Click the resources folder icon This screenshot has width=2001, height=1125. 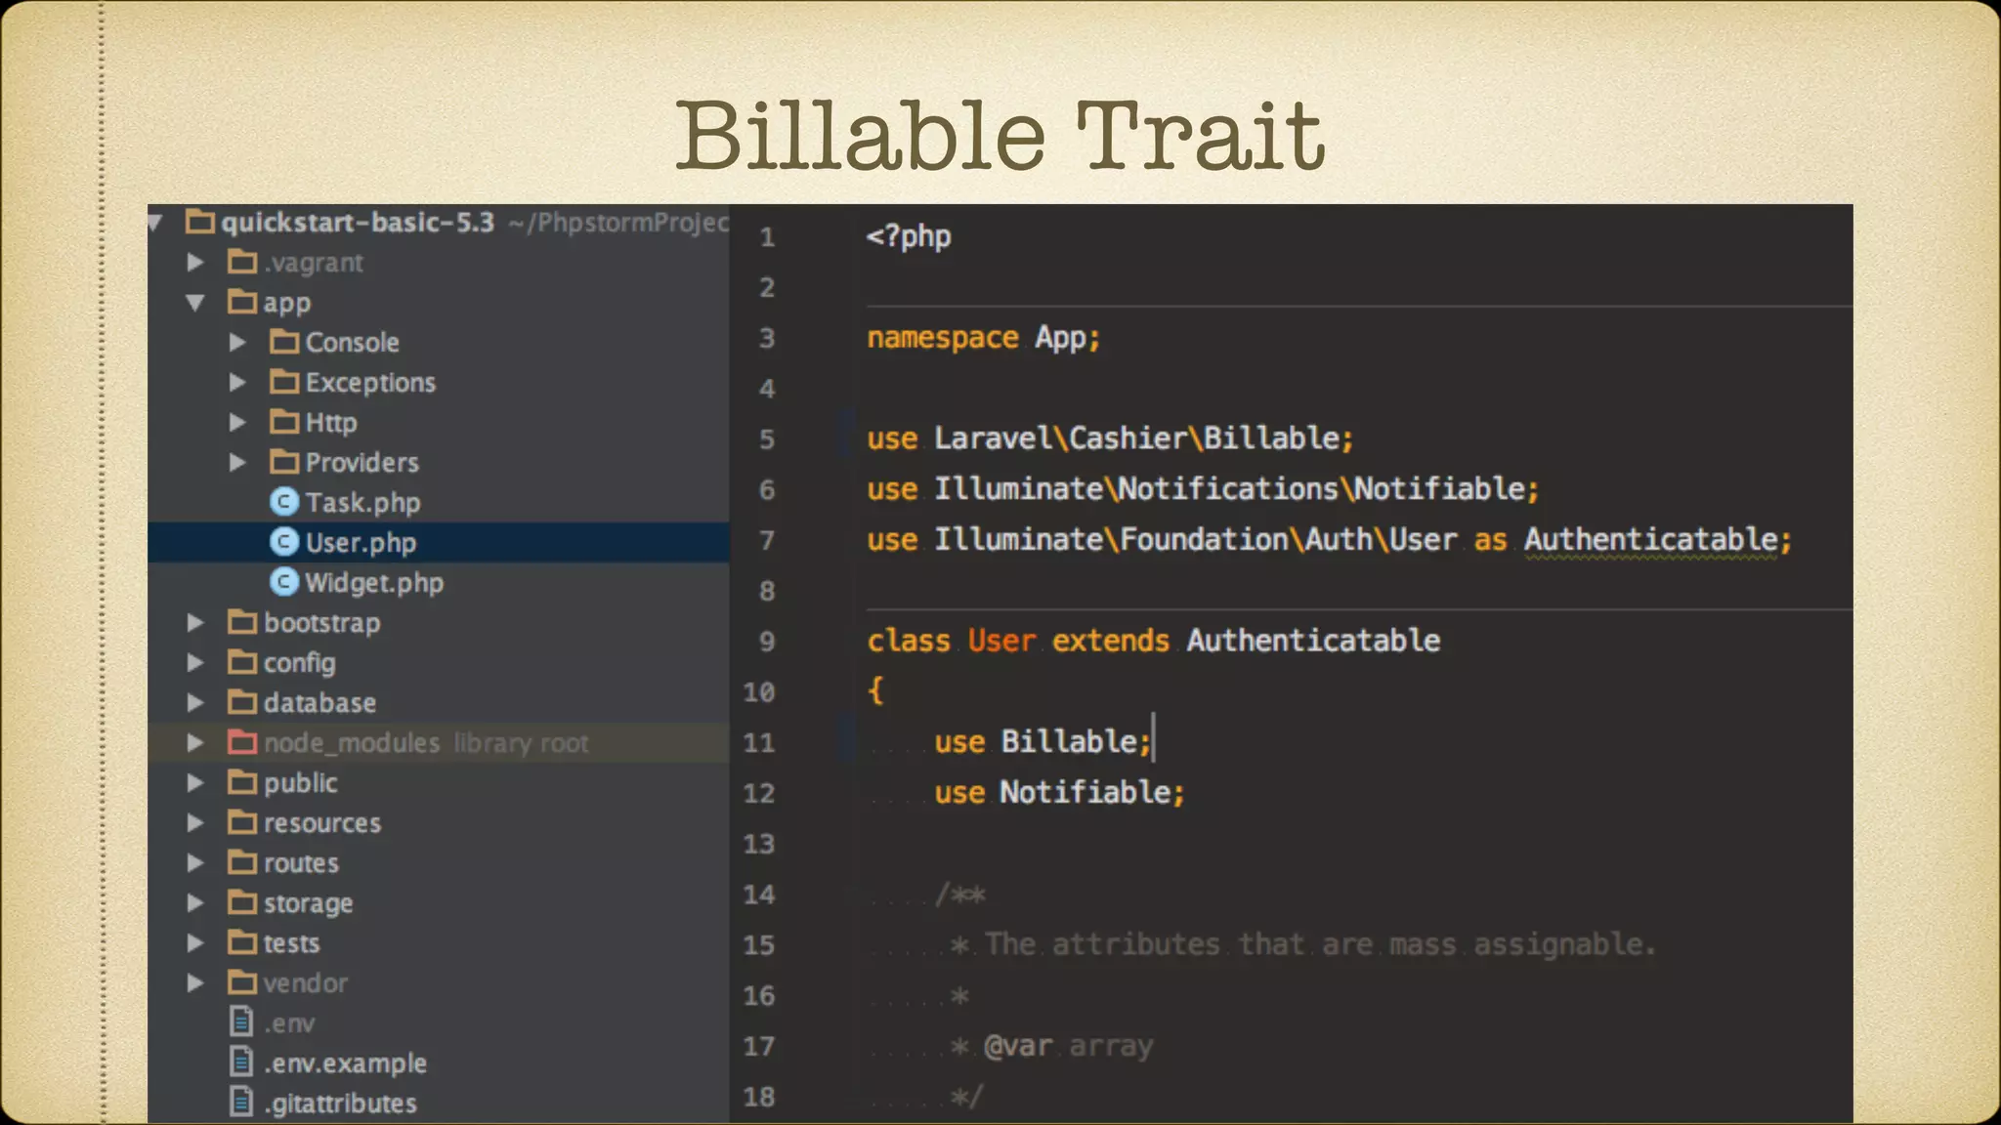(x=242, y=822)
